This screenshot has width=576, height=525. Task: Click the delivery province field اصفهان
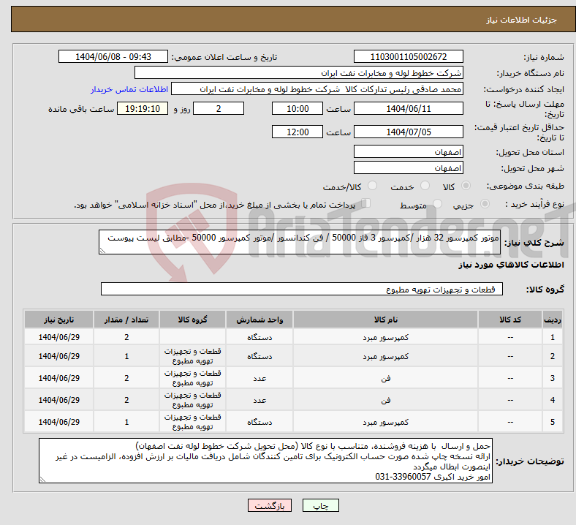tap(408, 151)
